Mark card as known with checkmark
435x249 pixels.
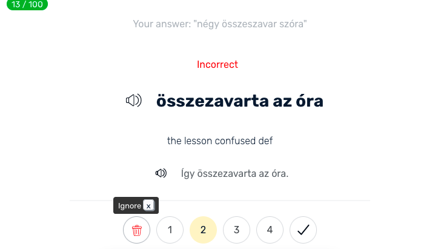pos(303,230)
